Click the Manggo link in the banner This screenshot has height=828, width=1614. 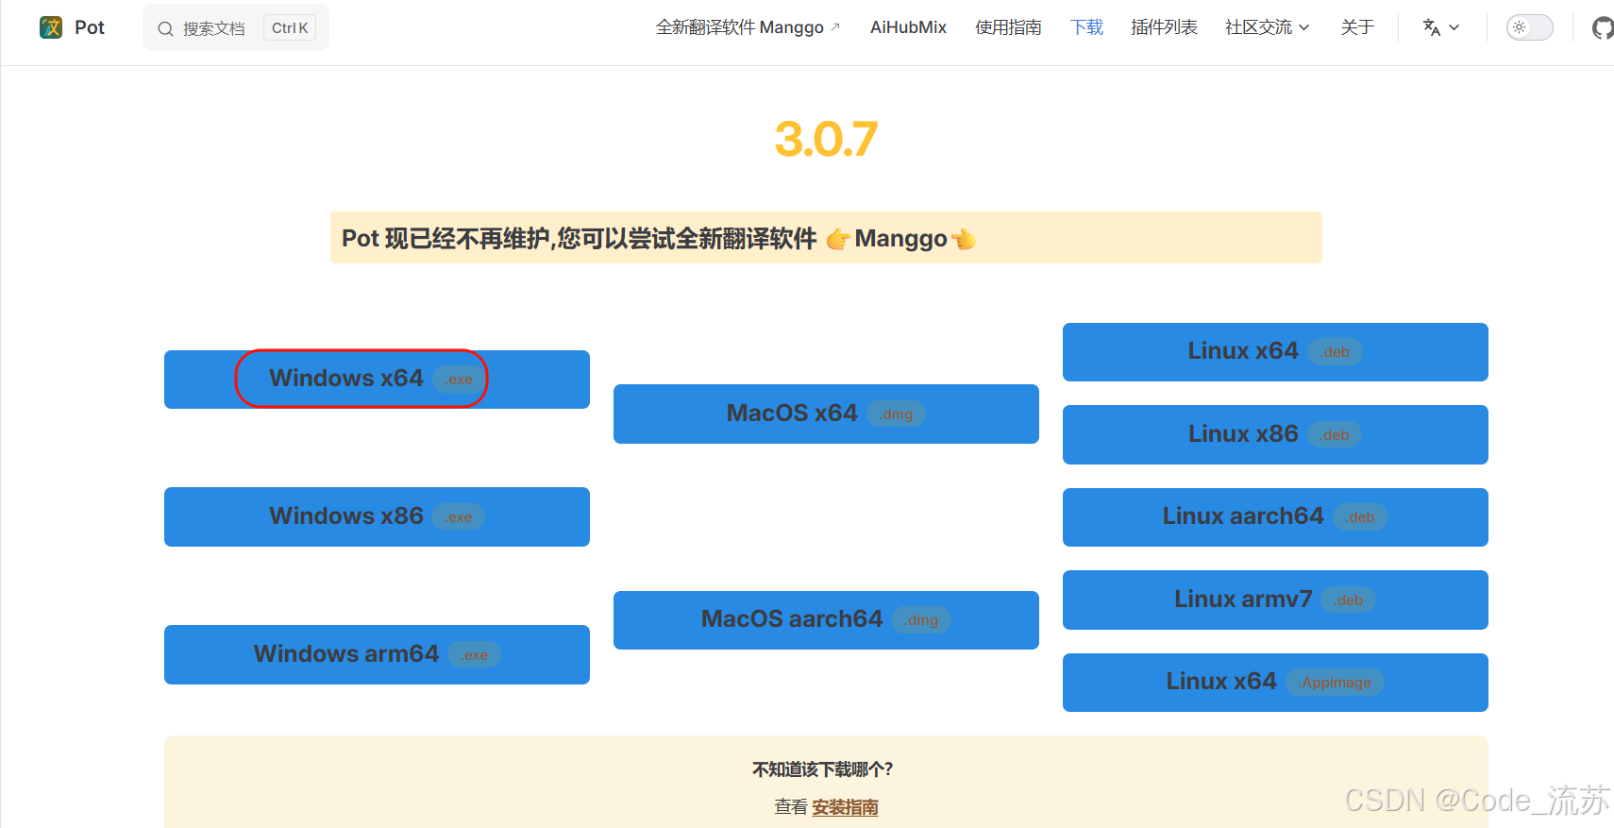pos(900,239)
